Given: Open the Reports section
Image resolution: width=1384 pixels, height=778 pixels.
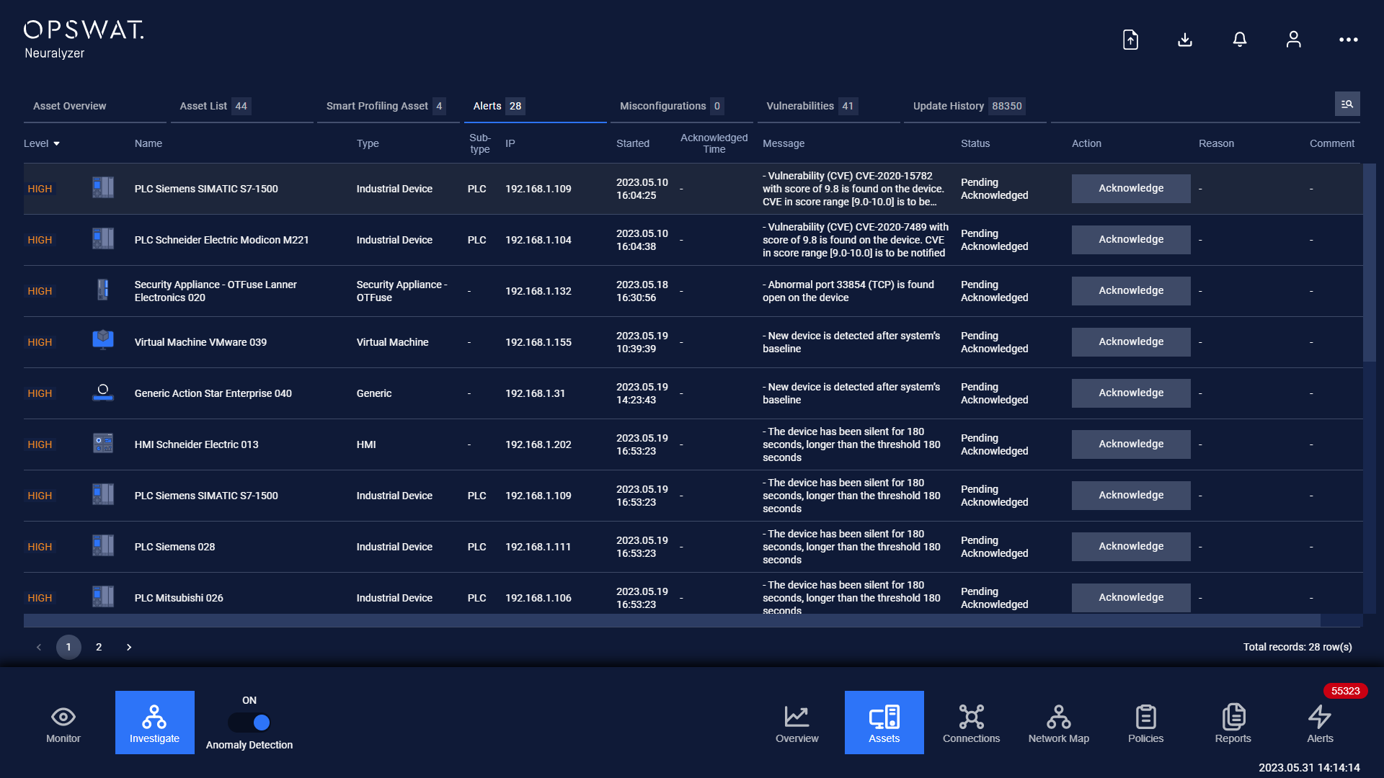Looking at the screenshot, I should [1233, 723].
